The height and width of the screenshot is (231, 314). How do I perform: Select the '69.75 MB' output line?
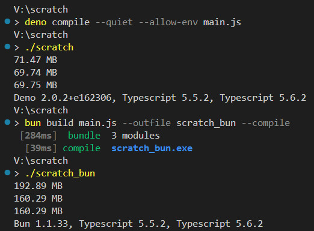35,85
